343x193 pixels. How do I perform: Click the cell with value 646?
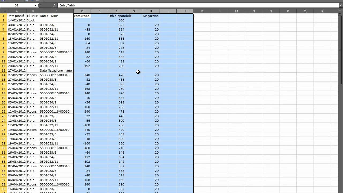click(x=117, y=153)
